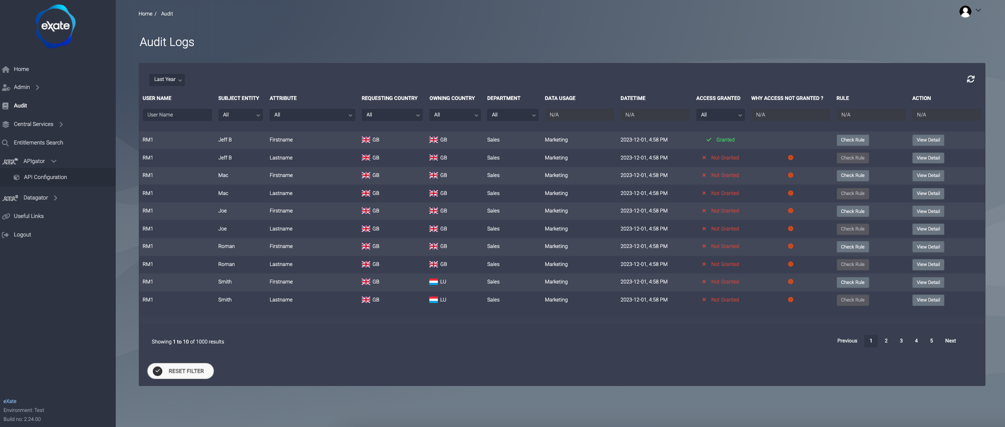This screenshot has width=1005, height=427.
Task: Open API Configuration in sidebar
Action: (45, 177)
